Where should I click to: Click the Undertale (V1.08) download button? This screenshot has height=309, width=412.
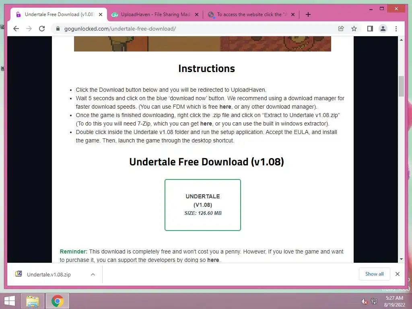(203, 205)
